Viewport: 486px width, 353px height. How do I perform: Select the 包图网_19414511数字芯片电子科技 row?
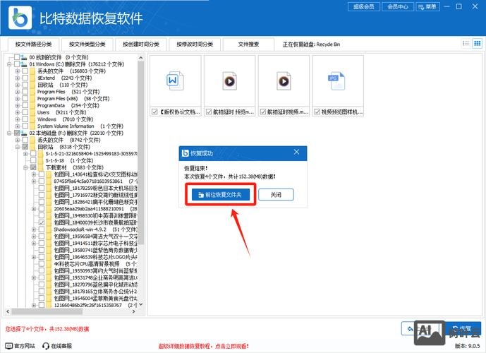tap(95, 243)
